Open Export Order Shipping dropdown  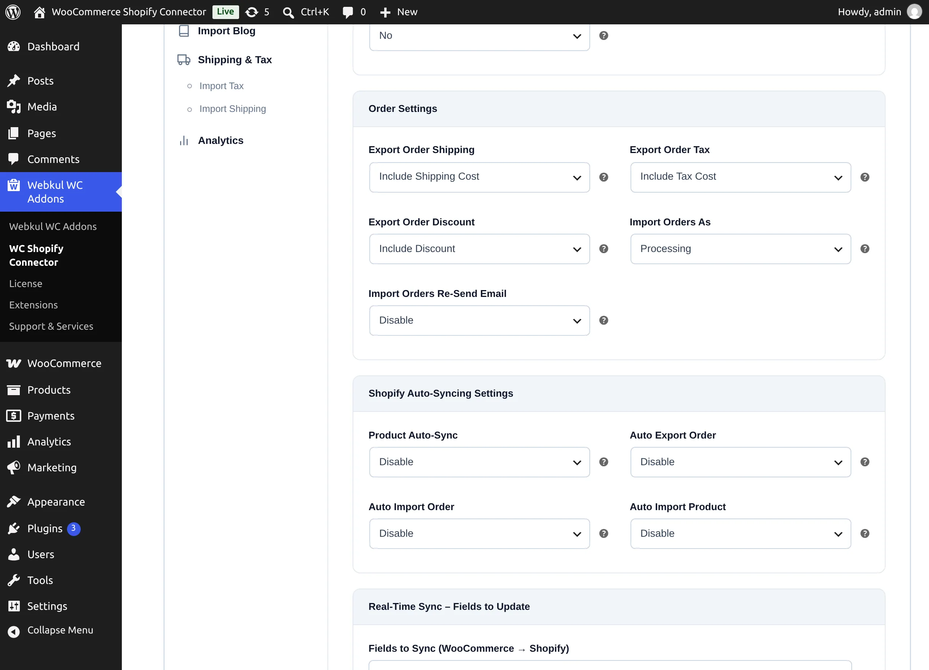click(x=479, y=177)
